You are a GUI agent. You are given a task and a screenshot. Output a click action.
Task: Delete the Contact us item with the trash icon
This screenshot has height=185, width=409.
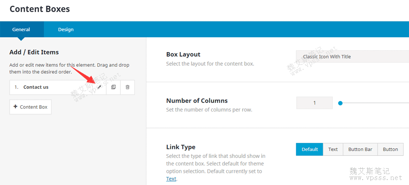(x=128, y=87)
